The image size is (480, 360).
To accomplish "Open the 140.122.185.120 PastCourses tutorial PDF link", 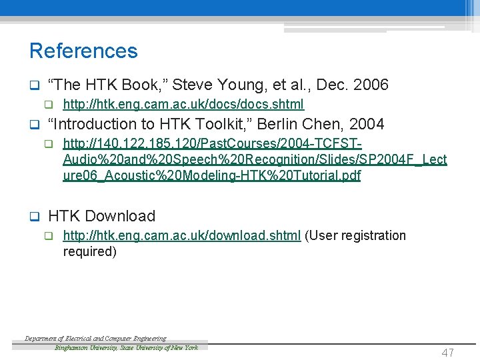I will 255,159.
